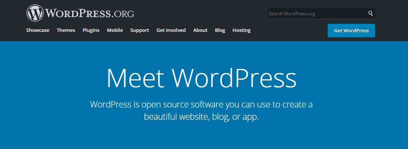Click the WordPress wordmark text in header
This screenshot has width=408, height=149.
pyautogui.click(x=78, y=14)
